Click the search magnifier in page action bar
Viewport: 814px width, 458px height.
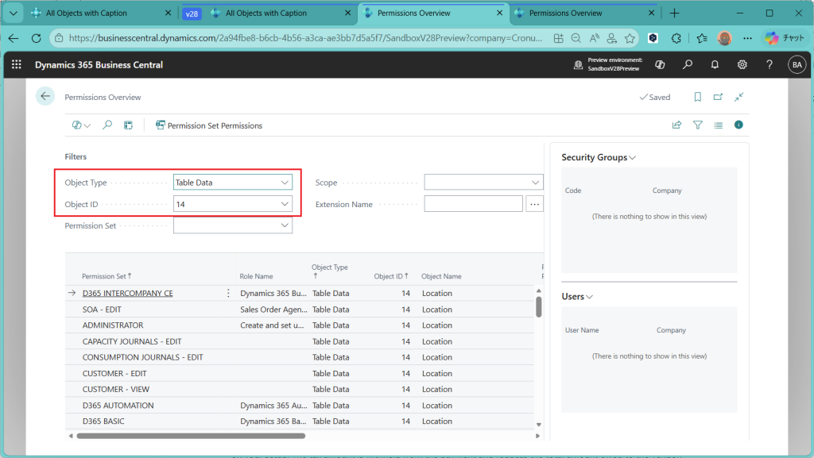tap(107, 125)
